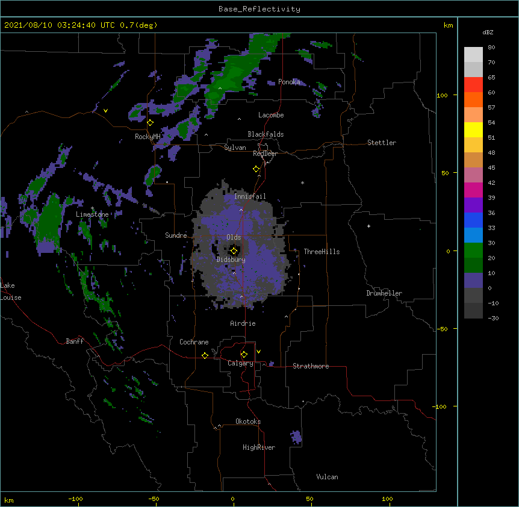519x507 pixels.
Task: Click the Sylvan label
Action: pyautogui.click(x=235, y=148)
